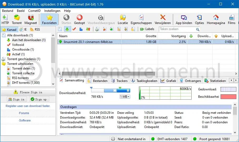This screenshot has height=142, width=239.
Task: Select Torrent delen (1)
Action: [23, 68]
